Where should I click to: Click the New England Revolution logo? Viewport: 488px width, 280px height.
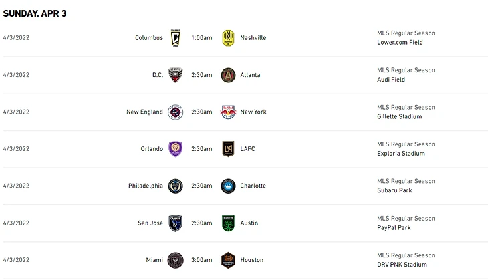pyautogui.click(x=175, y=112)
